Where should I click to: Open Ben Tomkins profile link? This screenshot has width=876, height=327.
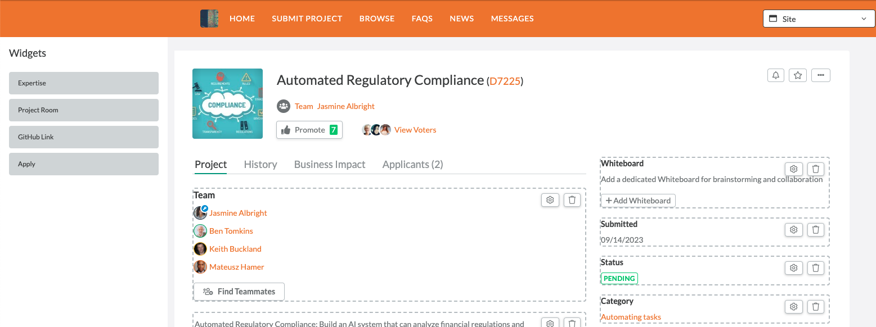(231, 231)
